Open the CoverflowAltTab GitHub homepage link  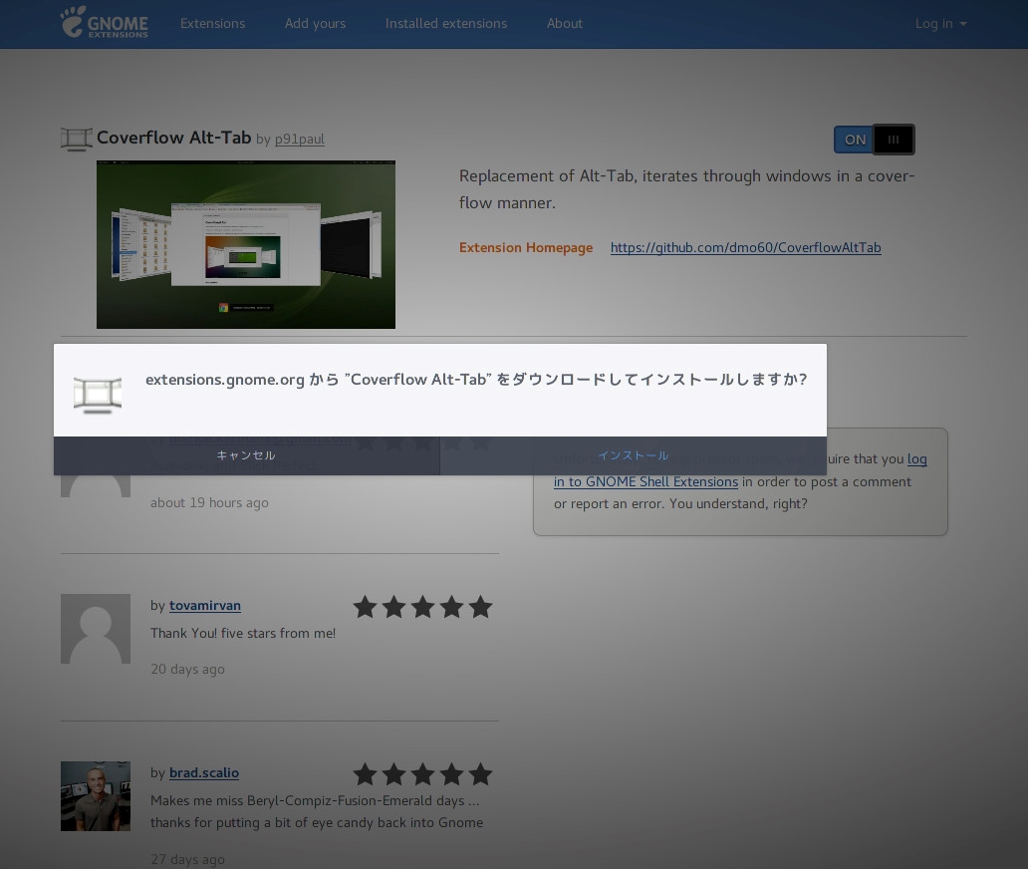pos(745,248)
